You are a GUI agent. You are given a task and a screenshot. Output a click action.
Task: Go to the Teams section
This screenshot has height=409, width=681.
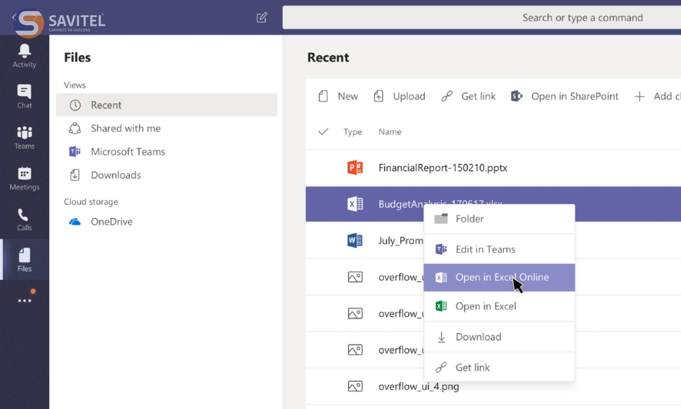tap(25, 137)
